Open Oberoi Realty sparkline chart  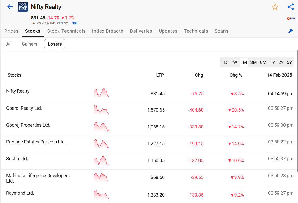[102, 110]
